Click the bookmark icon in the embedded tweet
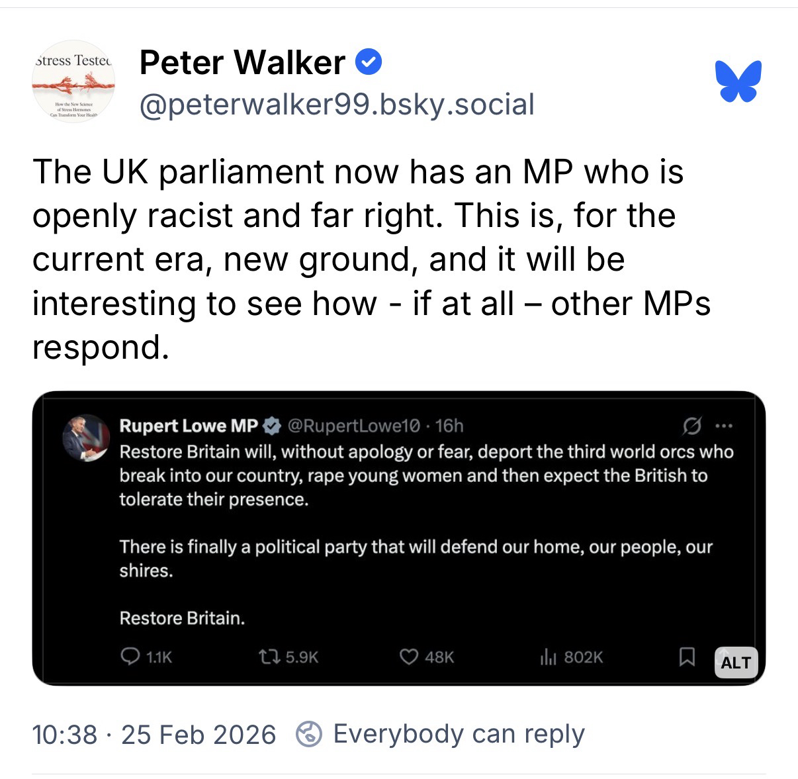Screen dimensions: 798x779 (x=687, y=657)
